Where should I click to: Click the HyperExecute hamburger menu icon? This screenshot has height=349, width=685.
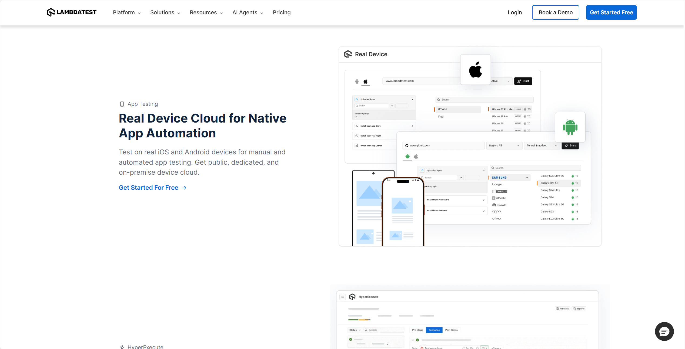click(x=342, y=297)
